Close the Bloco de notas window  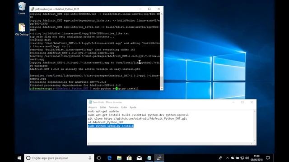pyautogui.click(x=252, y=102)
